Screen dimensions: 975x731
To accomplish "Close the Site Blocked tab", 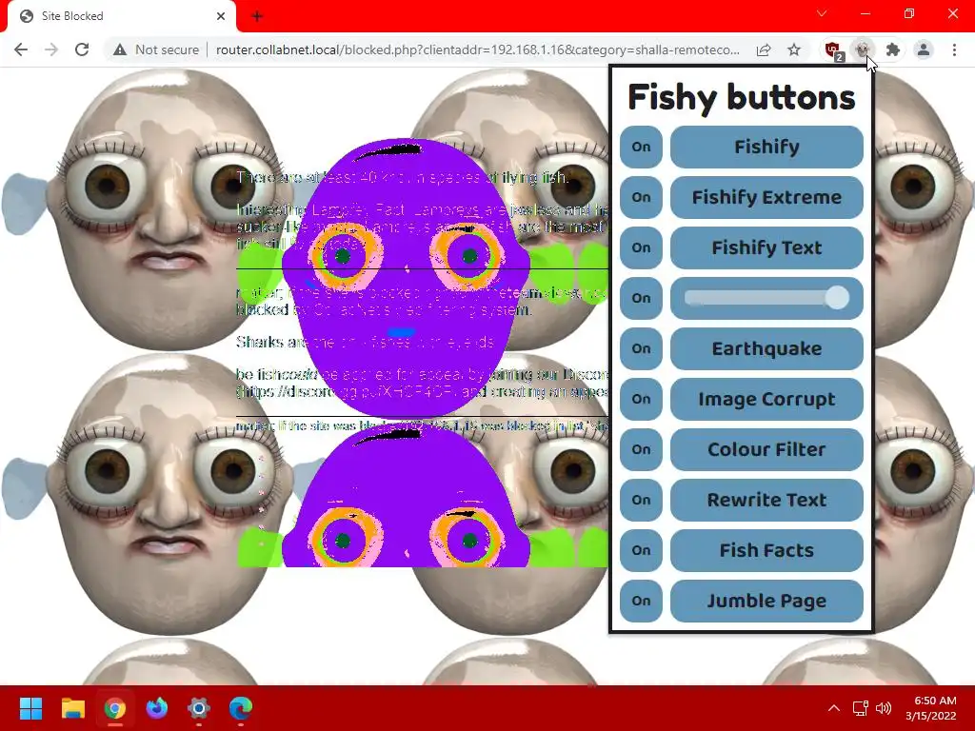I will coord(221,16).
